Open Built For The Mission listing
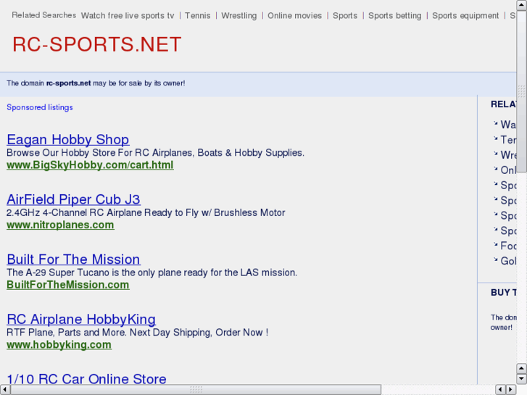The image size is (527, 395). tap(74, 259)
